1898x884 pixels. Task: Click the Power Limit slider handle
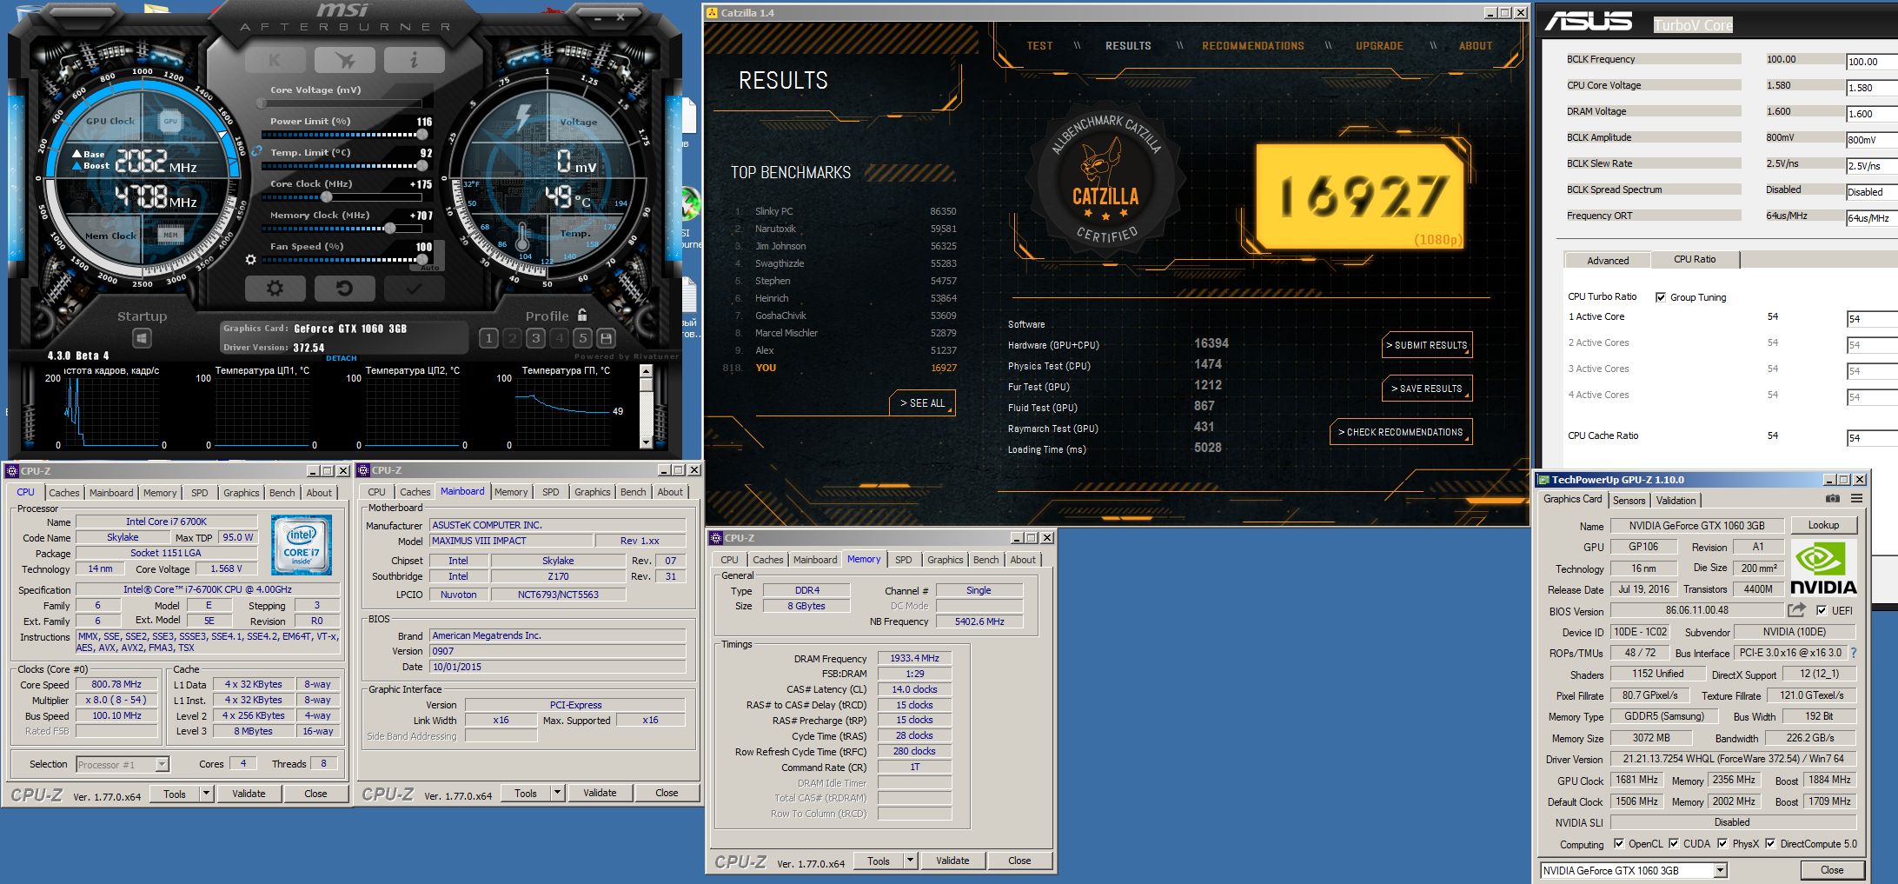[x=422, y=135]
